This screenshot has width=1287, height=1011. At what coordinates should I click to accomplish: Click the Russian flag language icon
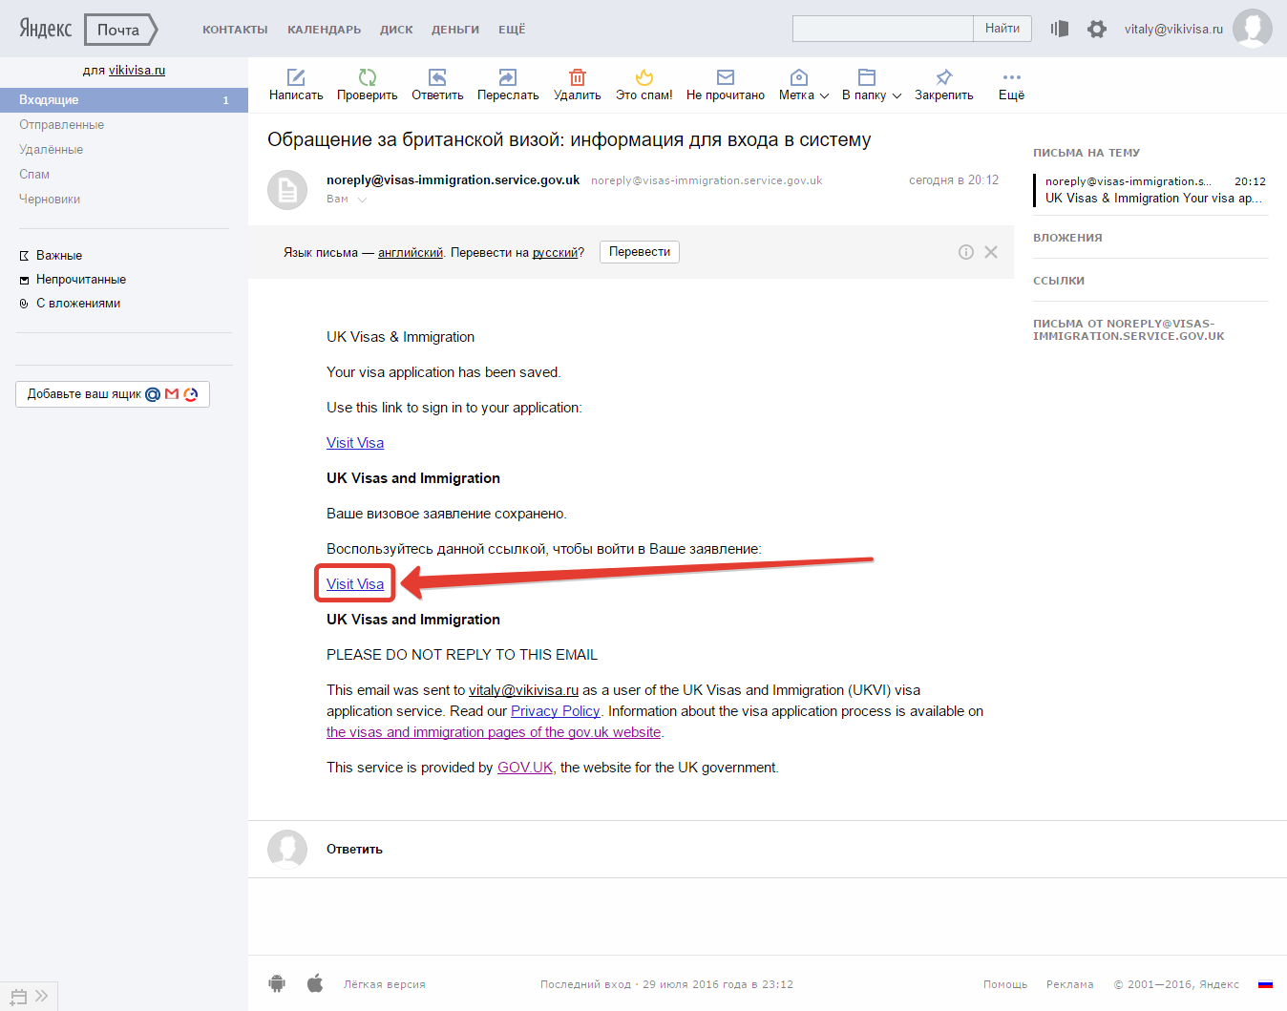pyautogui.click(x=1265, y=984)
